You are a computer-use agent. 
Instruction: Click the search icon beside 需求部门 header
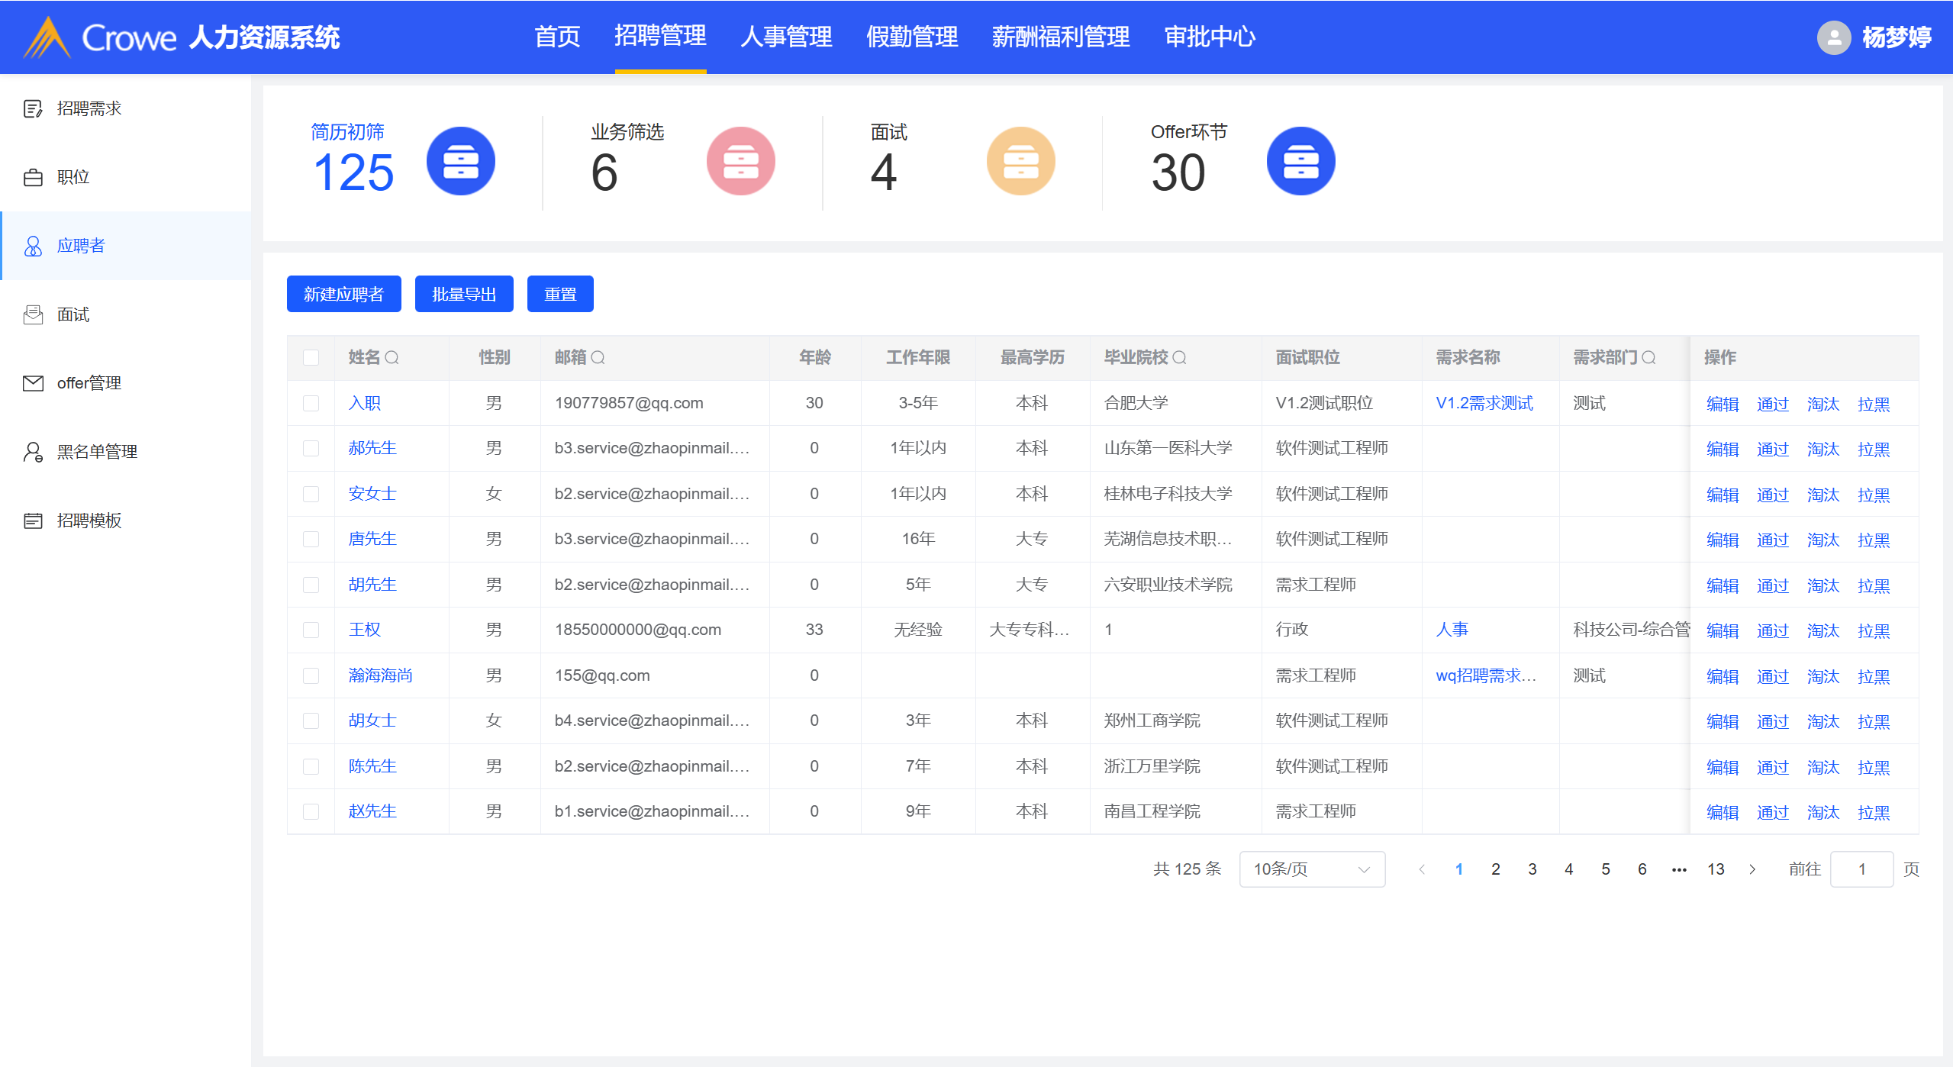click(x=1648, y=357)
